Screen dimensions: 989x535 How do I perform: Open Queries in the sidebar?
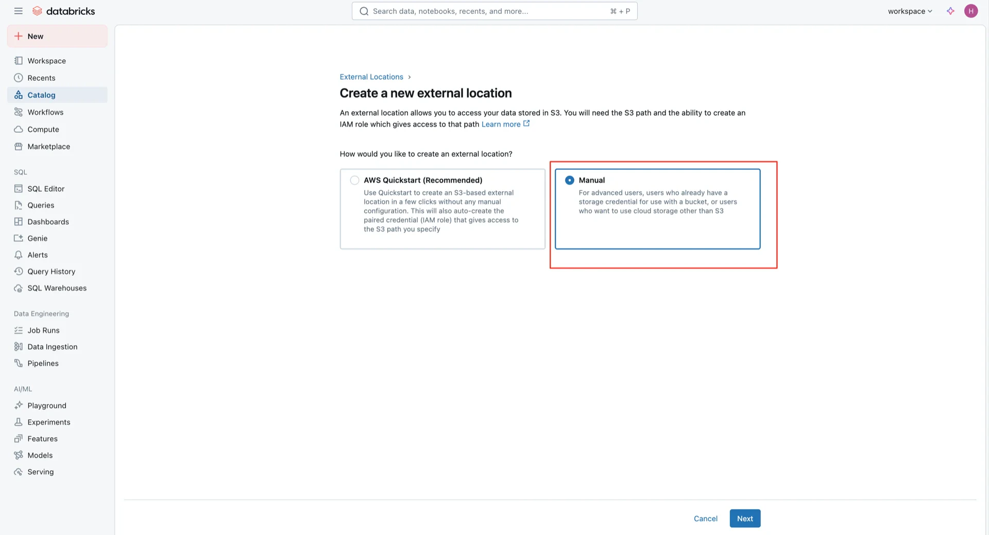coord(57,205)
